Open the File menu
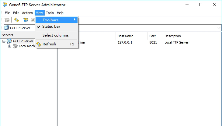Screen dimensions: 222x131 point(7,13)
